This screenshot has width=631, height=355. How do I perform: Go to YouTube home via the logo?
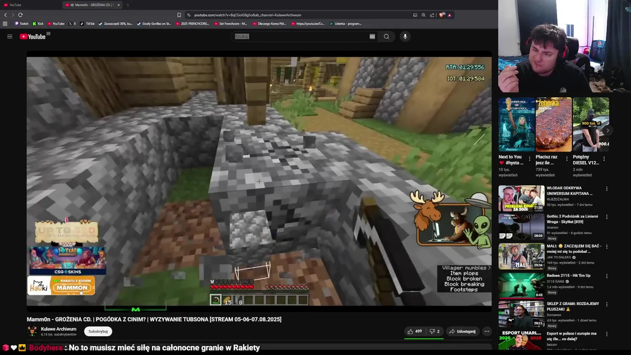pyautogui.click(x=33, y=36)
